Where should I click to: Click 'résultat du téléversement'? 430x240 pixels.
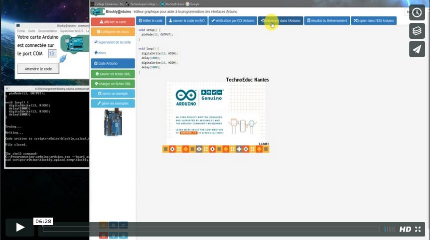[327, 20]
